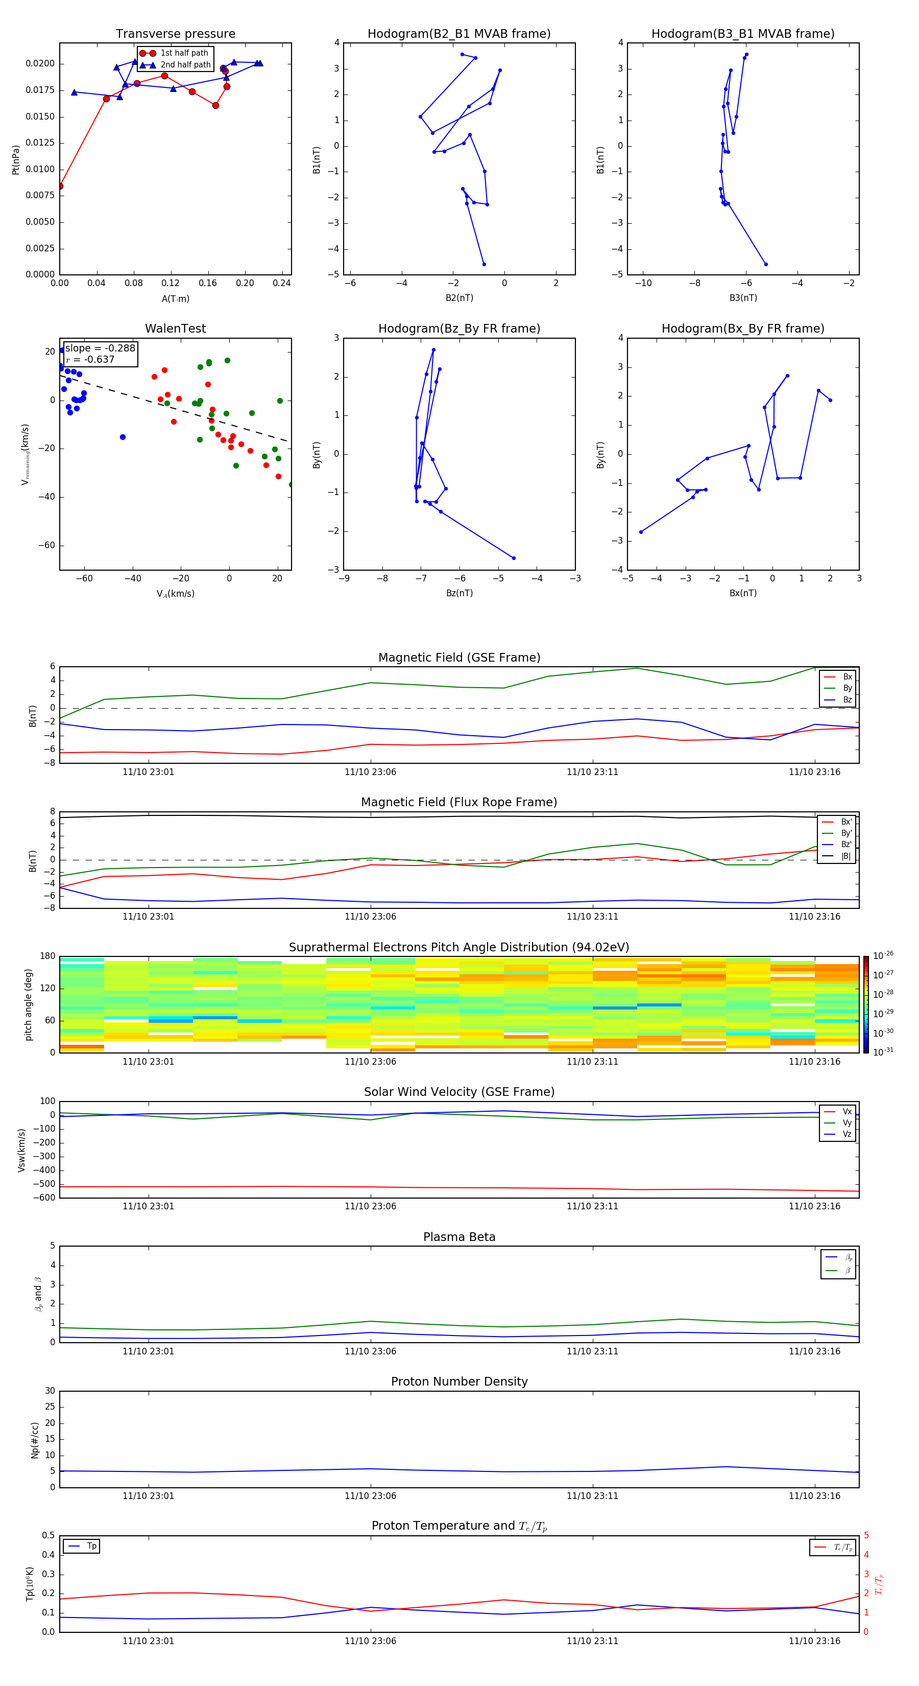Viewport: 919px width, 1686px height.
Task: Click the "pitch angle (deg)" y-axis label
Action: click(28, 1004)
